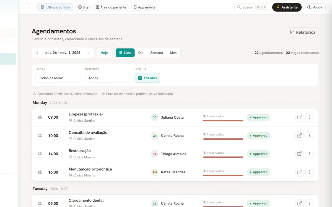Launch the Assistente
332x207 pixels.
(287, 7)
